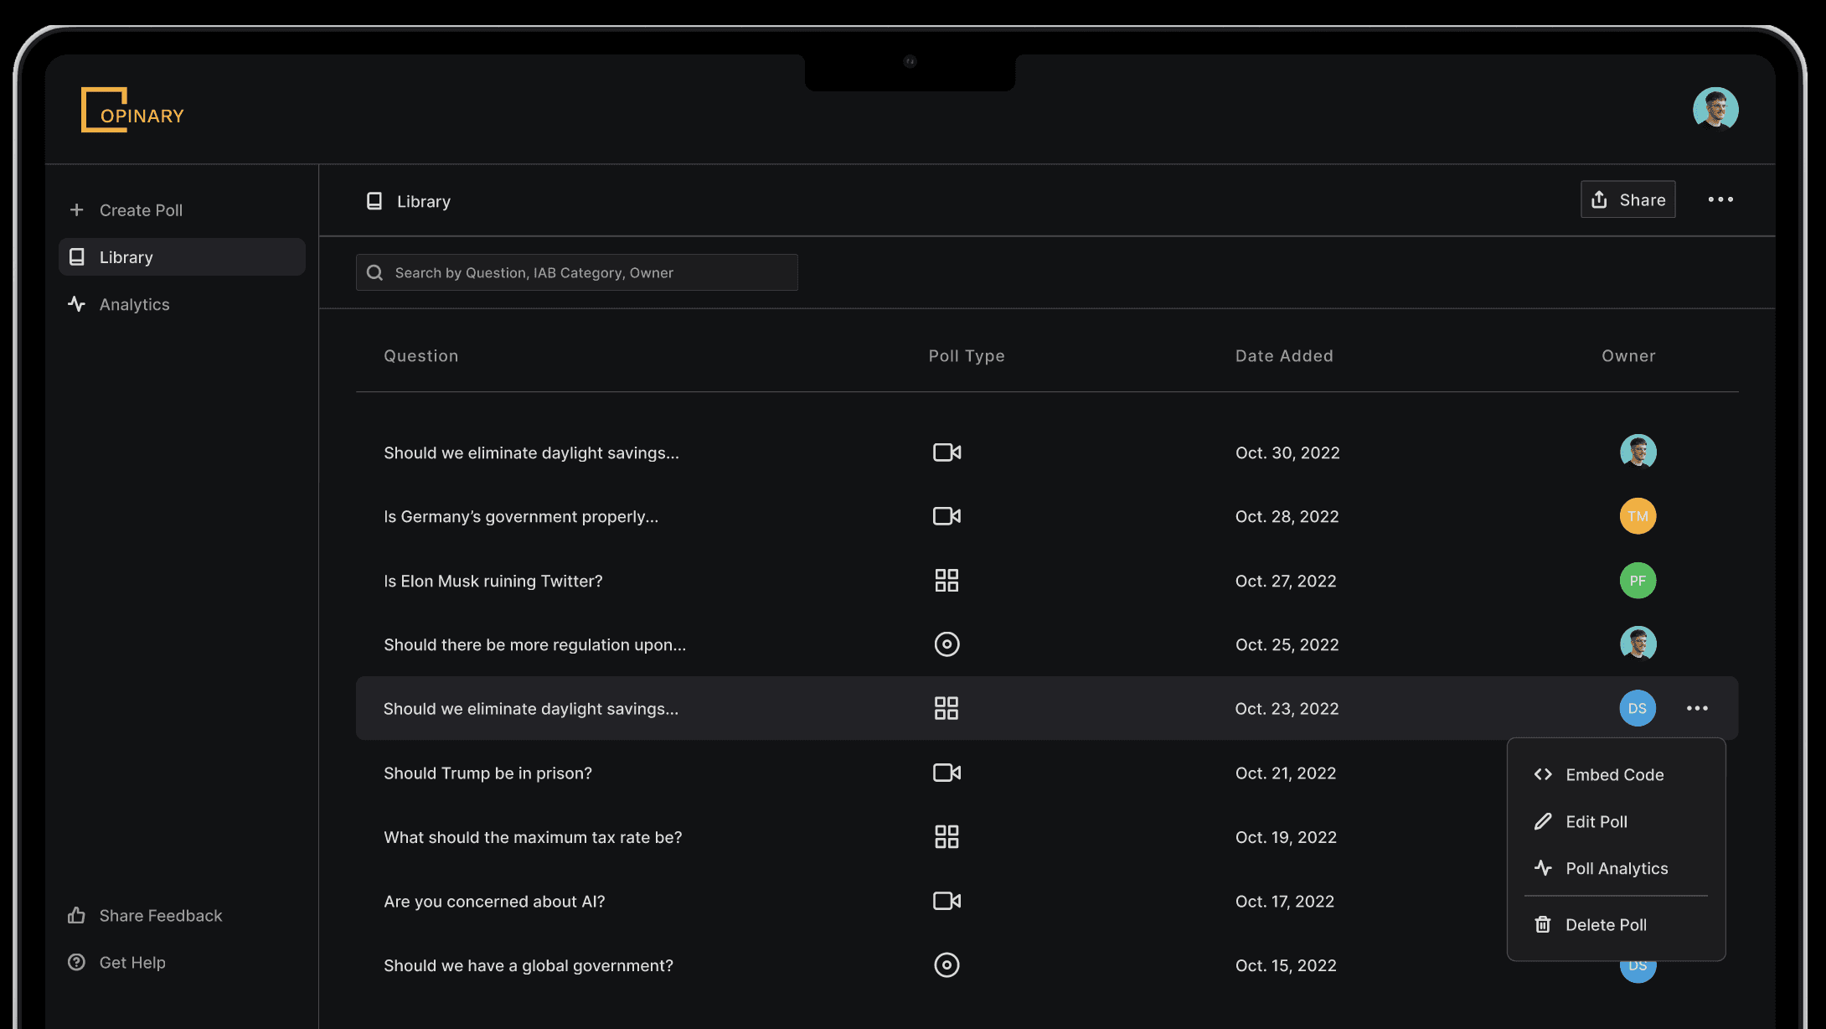Open the three-dot menu beside Share
Image resolution: width=1826 pixels, height=1029 pixels.
[x=1720, y=199]
